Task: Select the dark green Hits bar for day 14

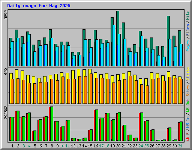Action: pos(84,34)
